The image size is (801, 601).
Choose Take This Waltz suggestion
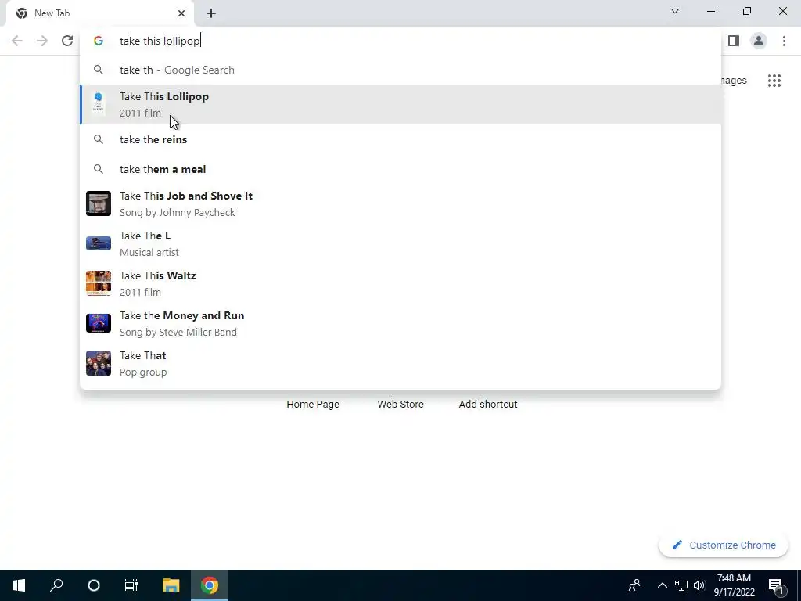pyautogui.click(x=400, y=283)
